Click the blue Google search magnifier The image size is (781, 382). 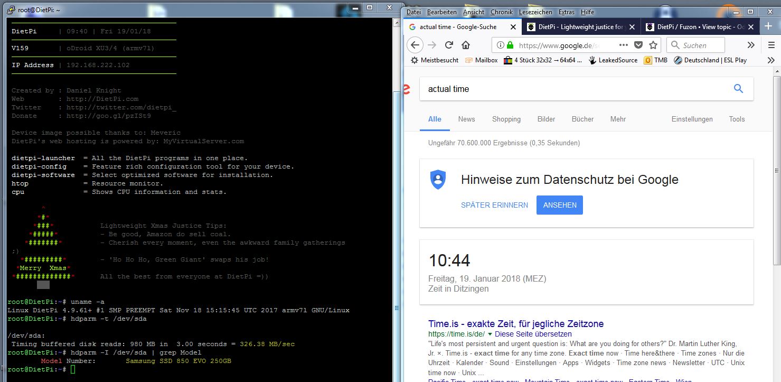(x=738, y=89)
